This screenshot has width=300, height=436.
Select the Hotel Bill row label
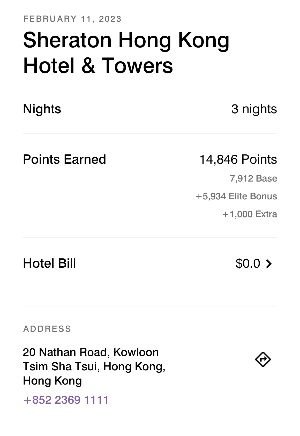point(49,263)
